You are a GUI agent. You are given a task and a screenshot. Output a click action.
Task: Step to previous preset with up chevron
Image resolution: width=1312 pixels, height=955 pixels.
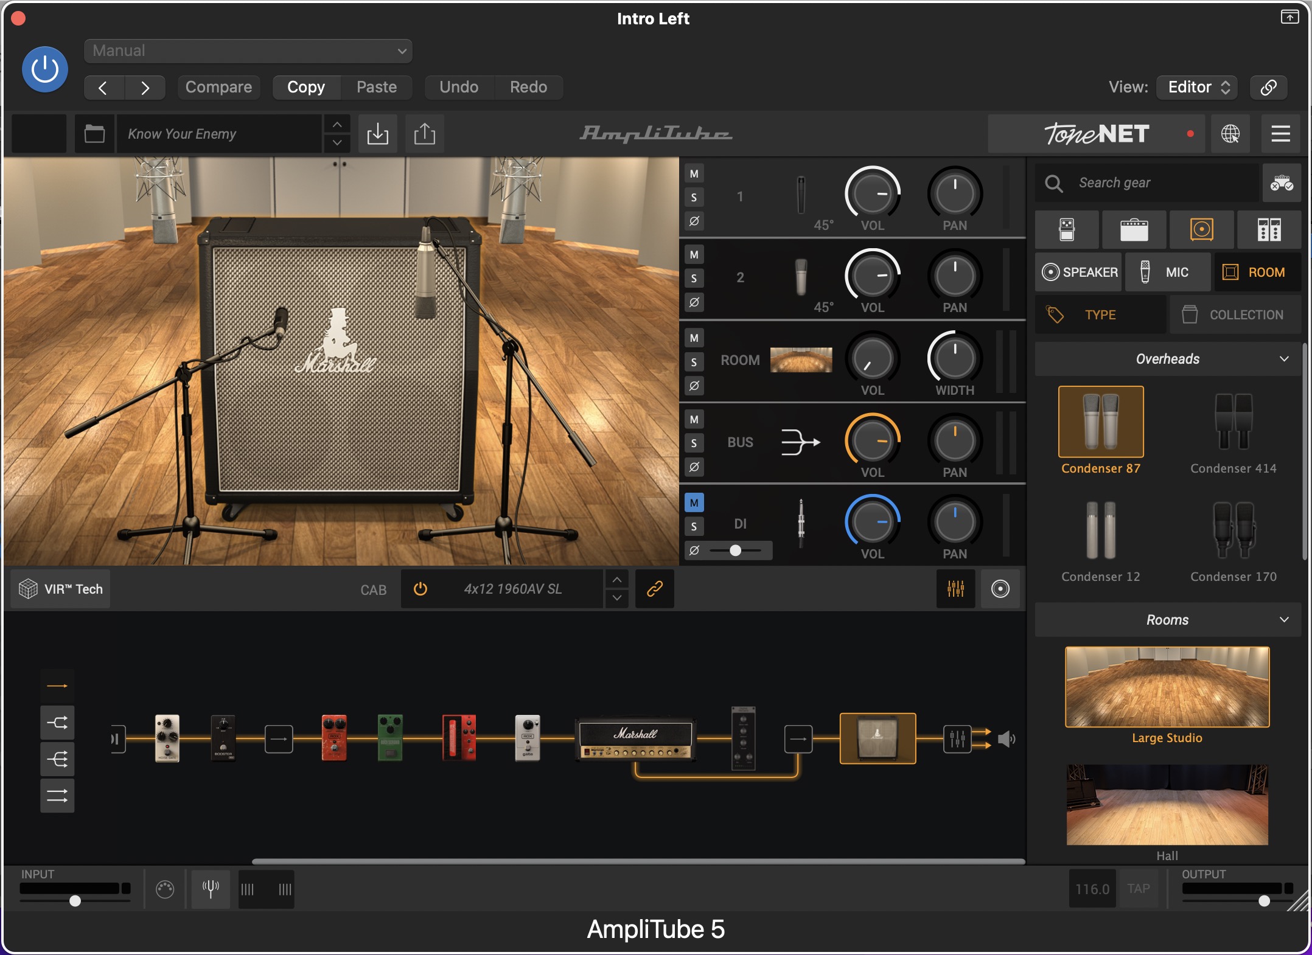337,125
